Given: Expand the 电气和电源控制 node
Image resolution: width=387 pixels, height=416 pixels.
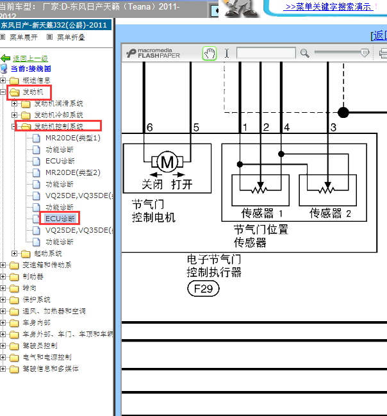Looking at the screenshot, I should [3, 357].
